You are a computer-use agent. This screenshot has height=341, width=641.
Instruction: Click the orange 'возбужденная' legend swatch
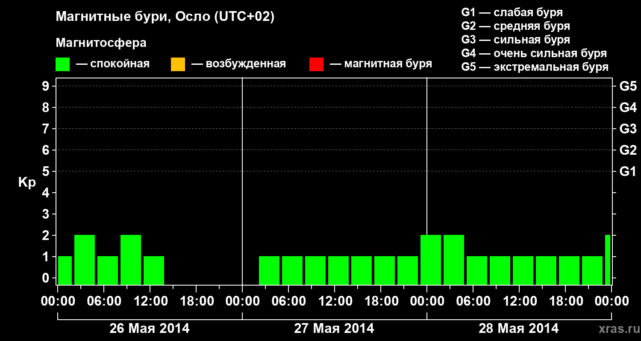coord(178,64)
